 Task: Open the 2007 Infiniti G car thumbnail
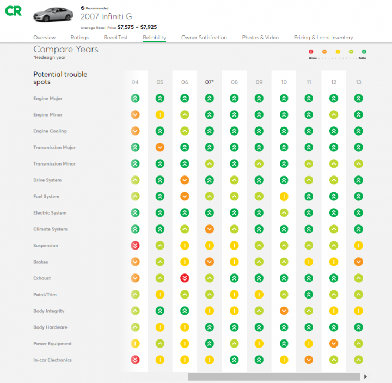click(x=53, y=15)
